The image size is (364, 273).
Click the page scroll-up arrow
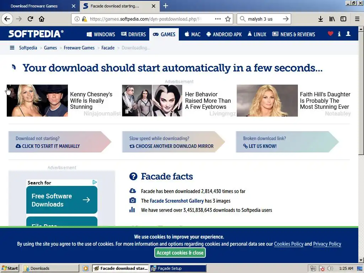[361, 29]
